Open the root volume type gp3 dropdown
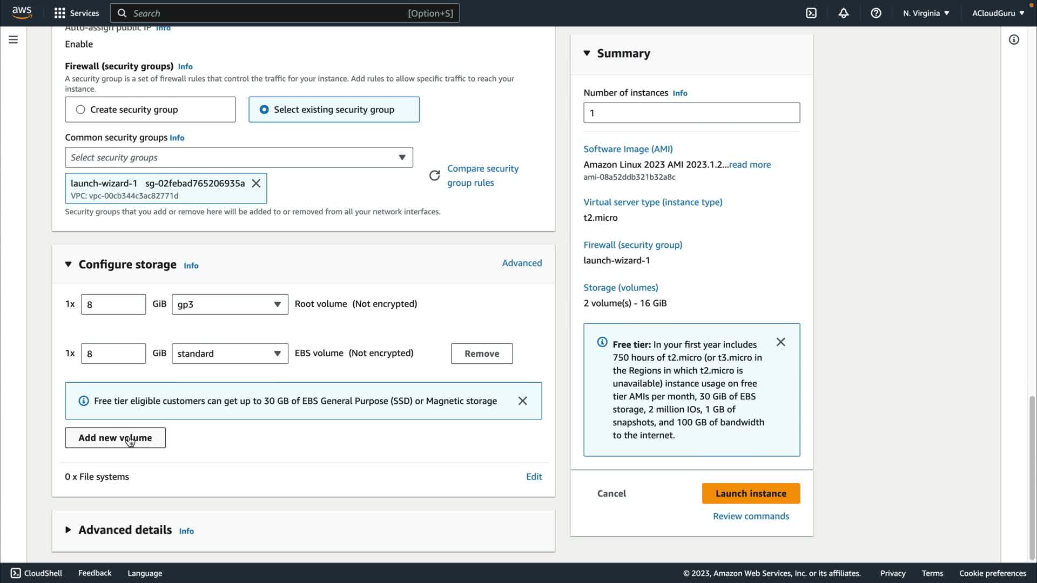 tap(230, 304)
